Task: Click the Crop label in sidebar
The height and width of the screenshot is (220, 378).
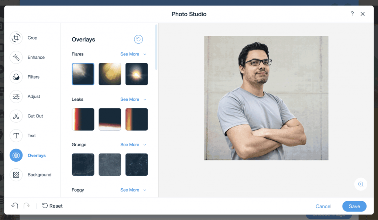Action: point(32,38)
